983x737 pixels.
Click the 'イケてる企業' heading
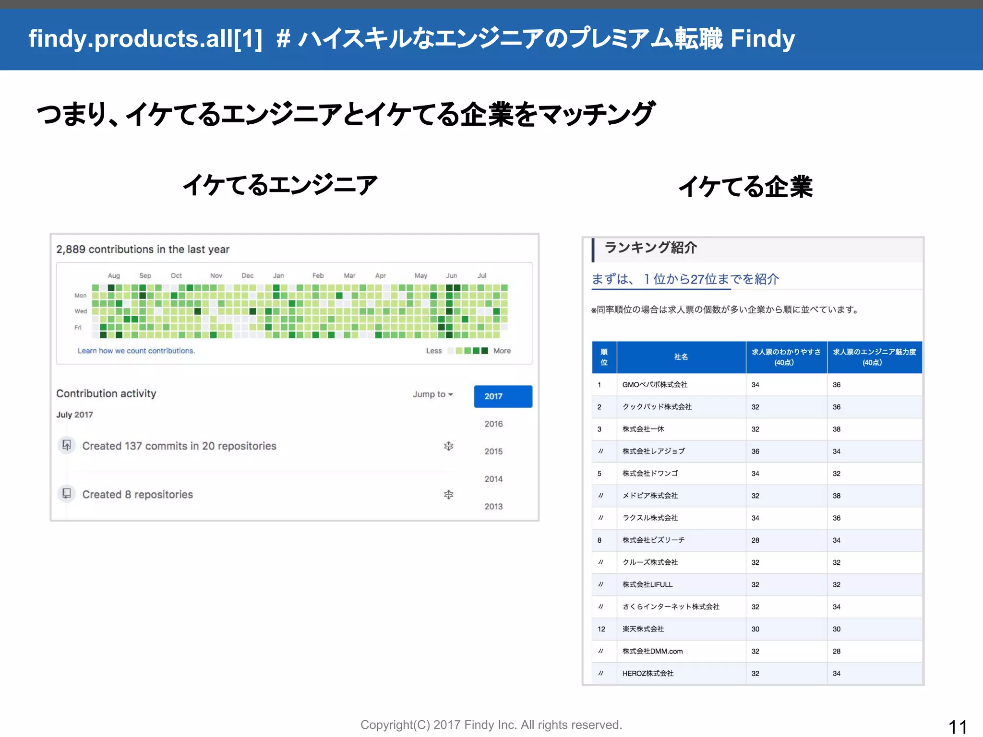(745, 187)
